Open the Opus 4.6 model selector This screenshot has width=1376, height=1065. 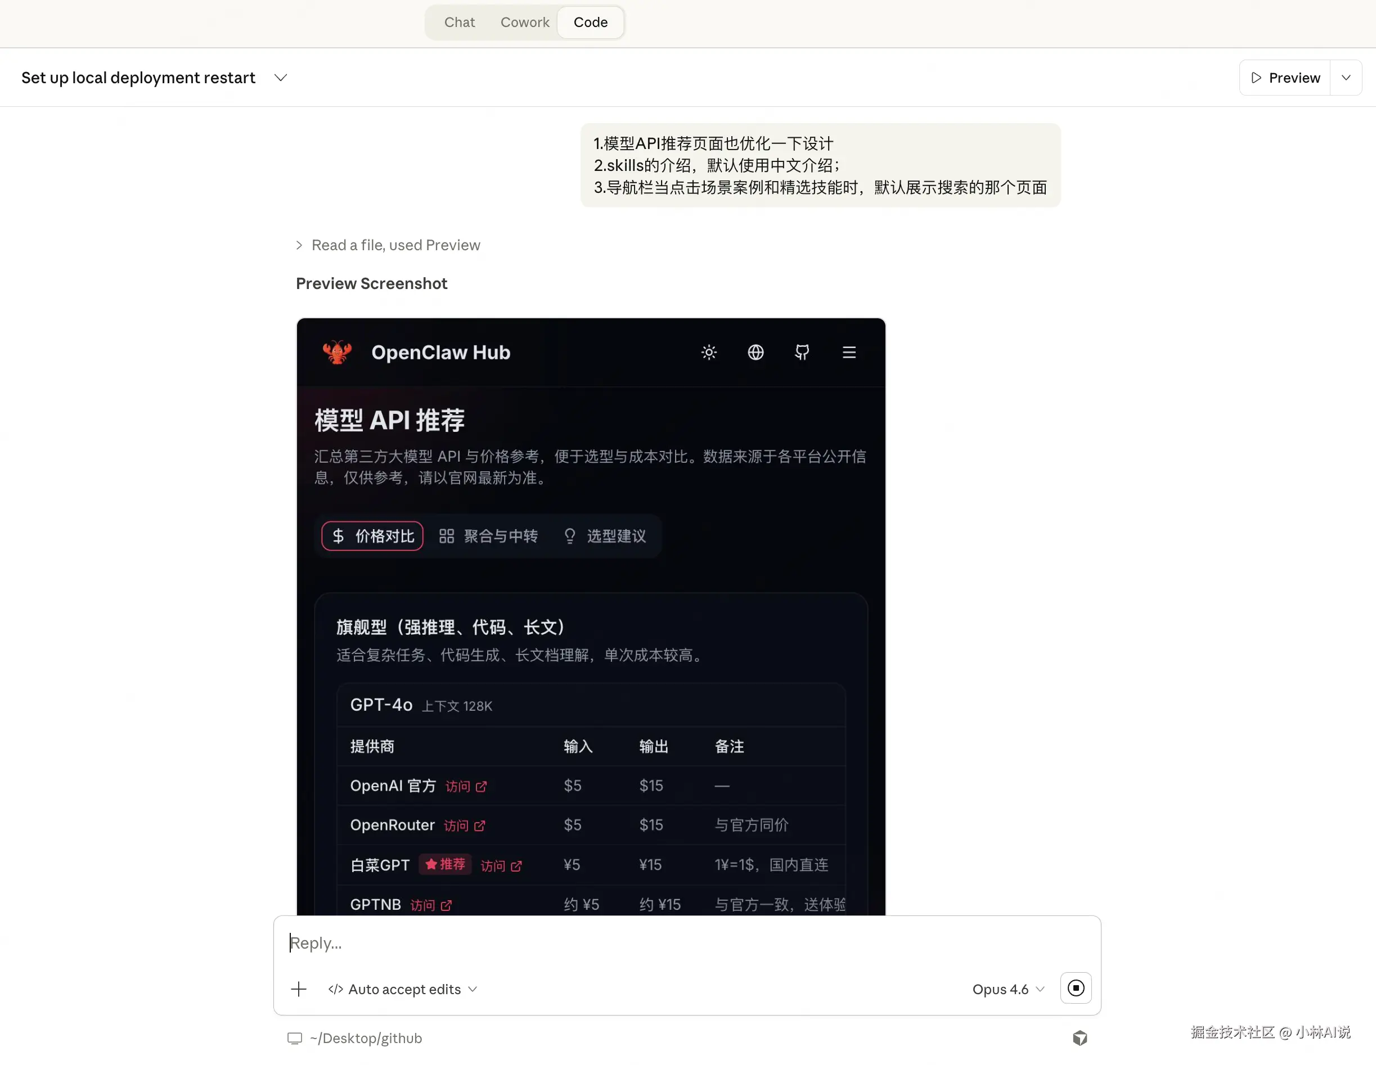coord(1008,989)
